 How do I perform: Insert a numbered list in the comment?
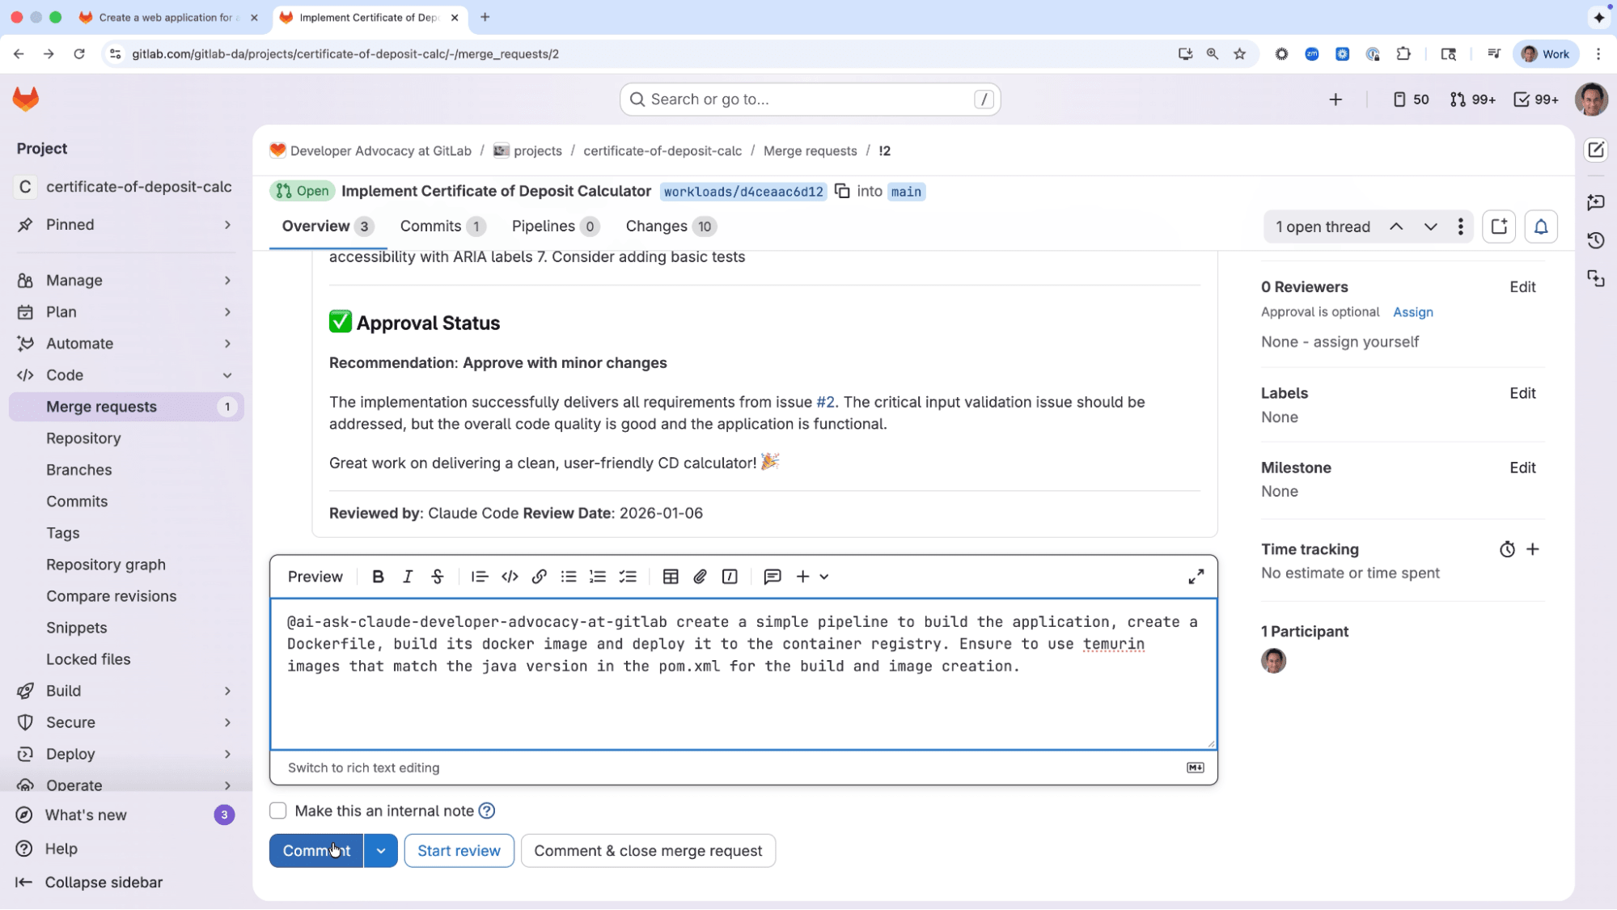(x=598, y=576)
